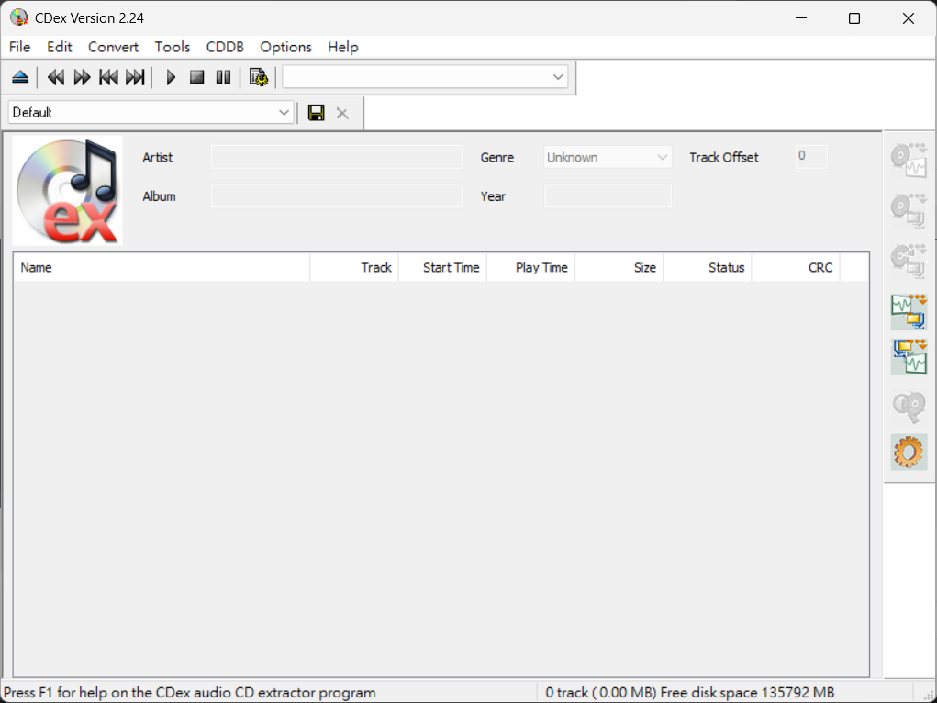
Task: Open settings via the orange gear icon
Action: point(909,452)
